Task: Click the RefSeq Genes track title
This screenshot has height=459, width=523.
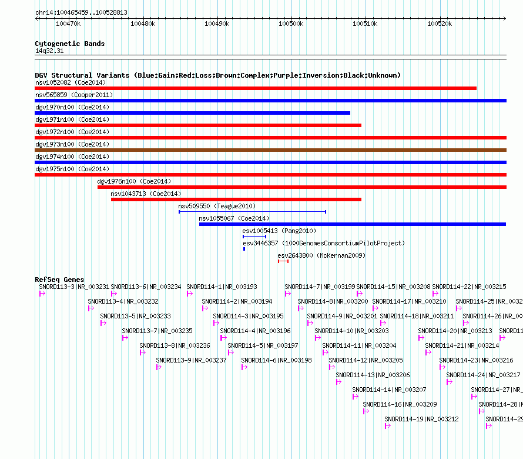Action: (59, 280)
